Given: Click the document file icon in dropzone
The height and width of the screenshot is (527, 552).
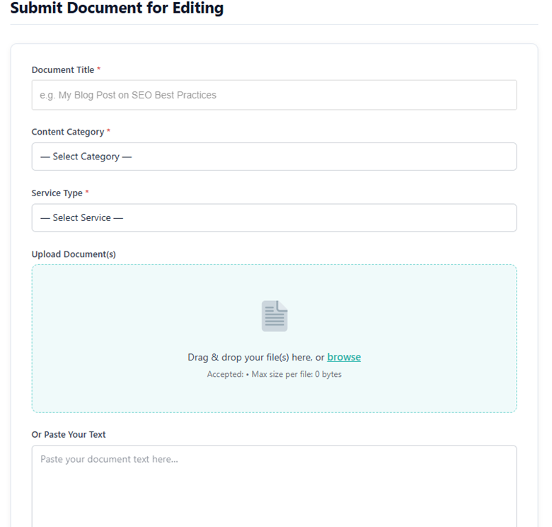Looking at the screenshot, I should [x=275, y=316].
